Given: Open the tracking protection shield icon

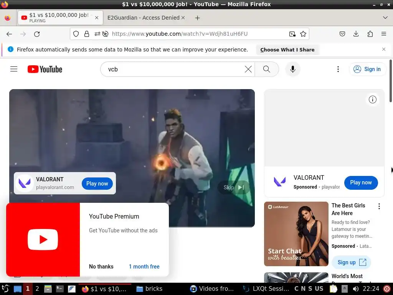Looking at the screenshot, I should click(76, 34).
